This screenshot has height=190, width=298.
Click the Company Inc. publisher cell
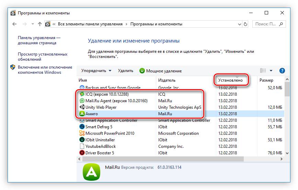click(x=171, y=146)
